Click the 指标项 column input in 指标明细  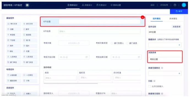95,78
